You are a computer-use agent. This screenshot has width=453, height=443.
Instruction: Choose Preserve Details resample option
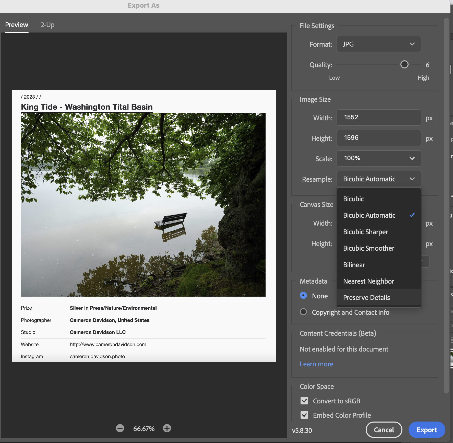tap(379, 297)
